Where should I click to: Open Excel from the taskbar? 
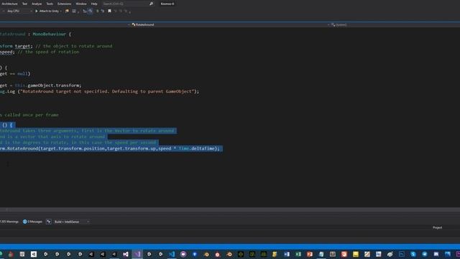[x=298, y=254]
